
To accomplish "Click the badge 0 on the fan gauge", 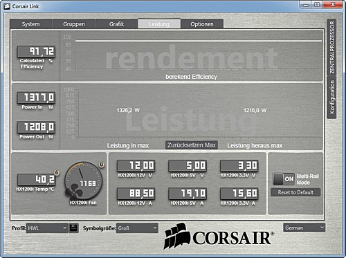I will pos(101,165).
